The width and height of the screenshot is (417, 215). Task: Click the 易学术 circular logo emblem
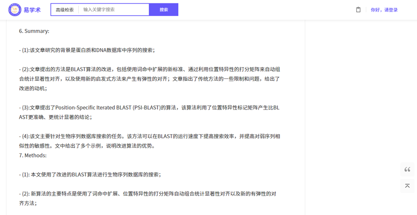click(14, 10)
